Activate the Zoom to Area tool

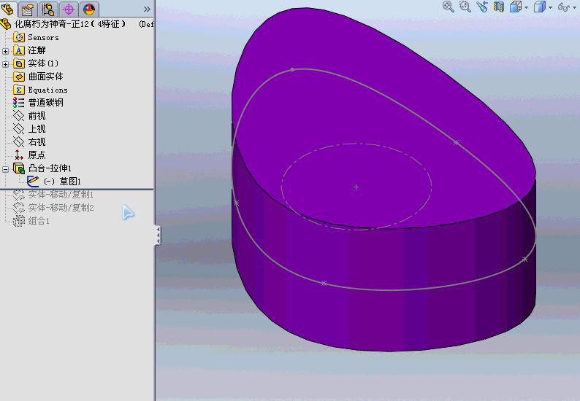tap(465, 7)
